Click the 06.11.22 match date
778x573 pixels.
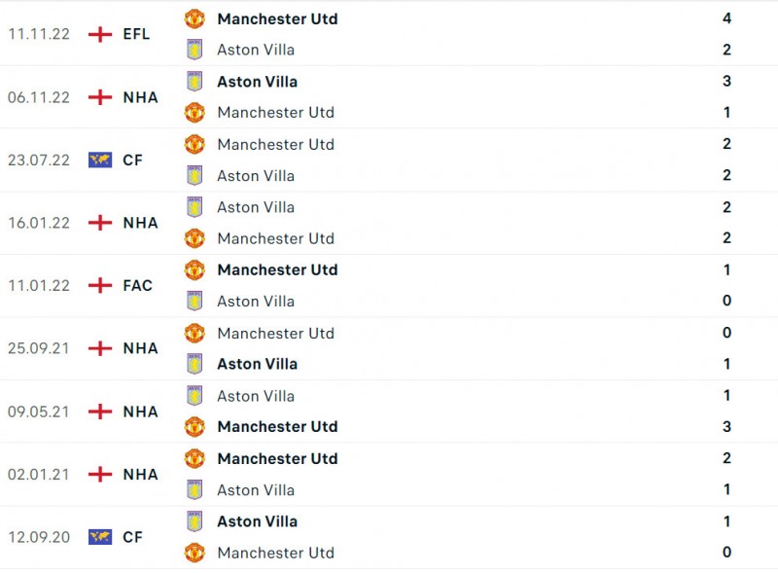tap(39, 97)
